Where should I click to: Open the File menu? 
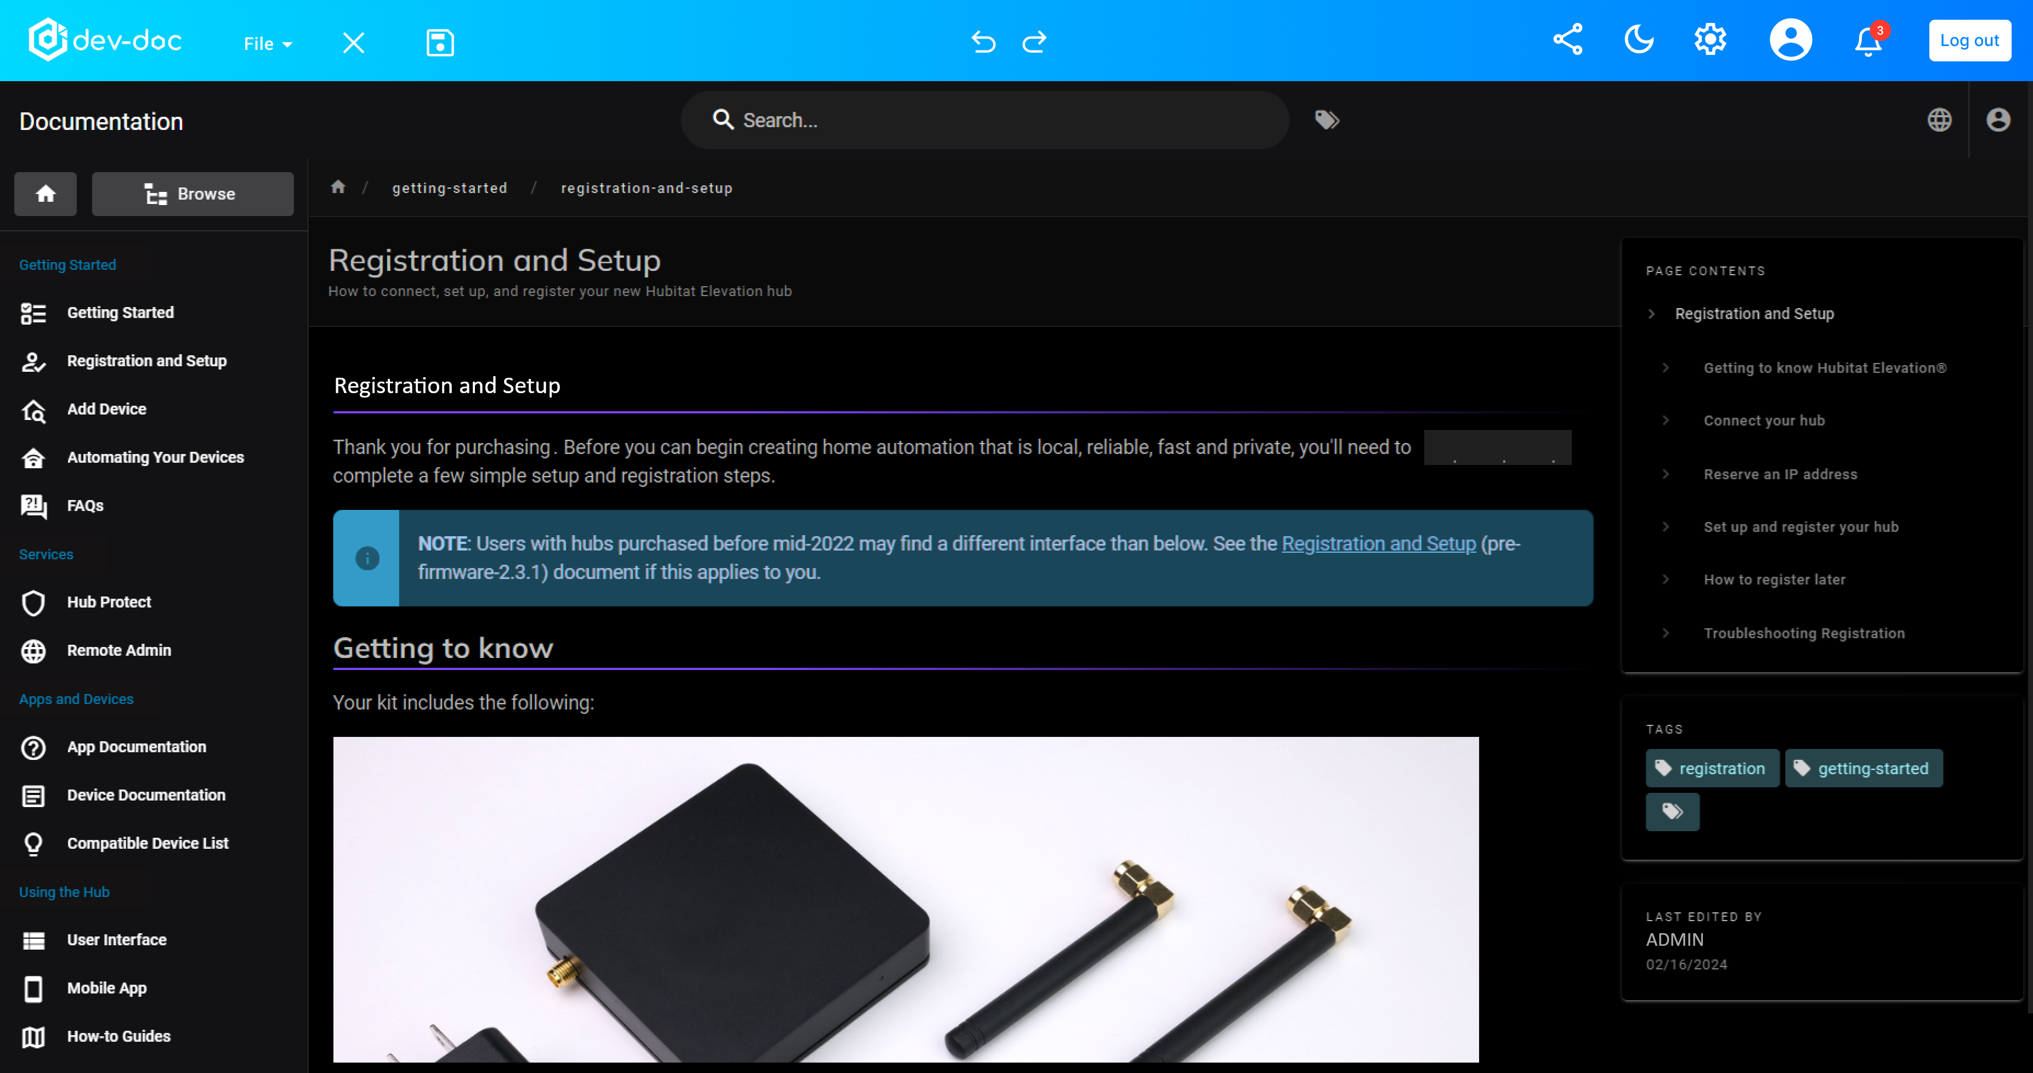click(268, 43)
